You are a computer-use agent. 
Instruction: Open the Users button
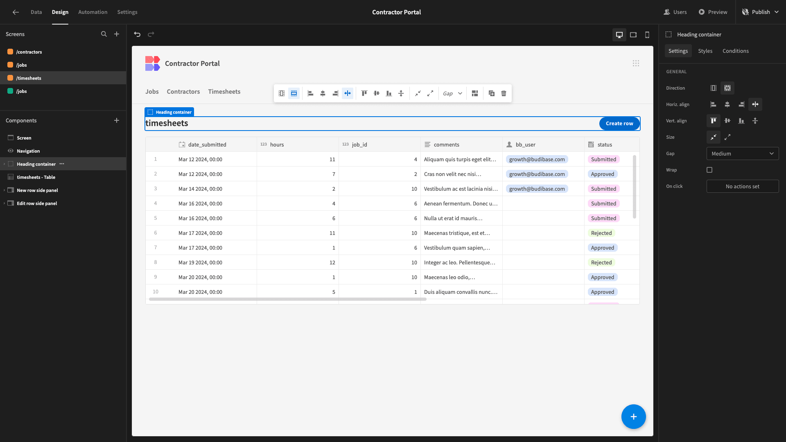point(675,12)
